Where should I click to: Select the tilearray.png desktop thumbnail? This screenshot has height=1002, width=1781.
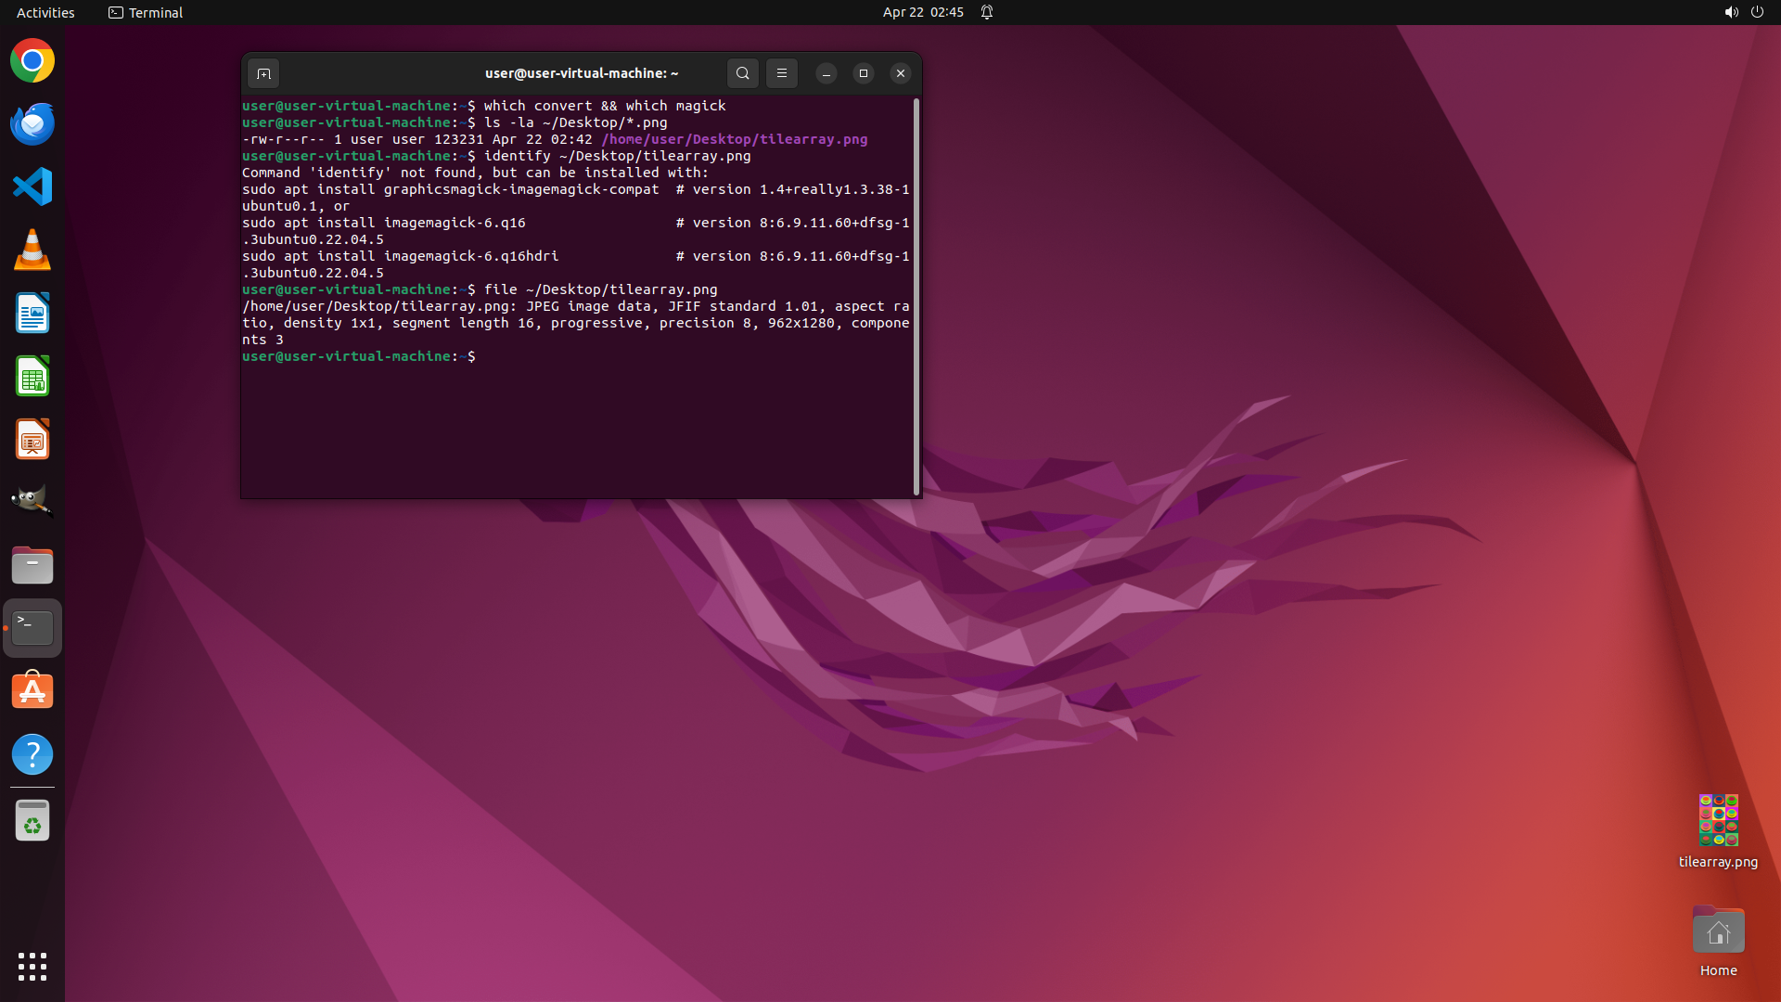(1718, 820)
